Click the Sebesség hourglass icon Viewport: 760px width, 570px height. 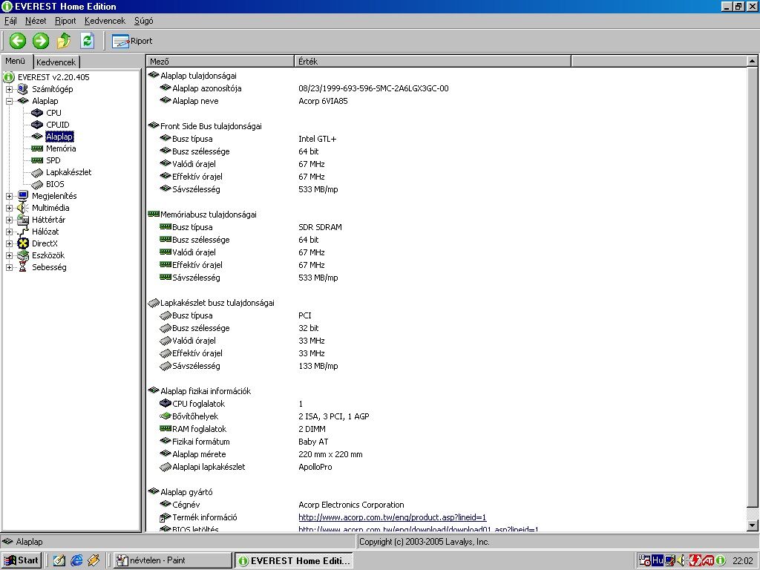[x=23, y=267]
